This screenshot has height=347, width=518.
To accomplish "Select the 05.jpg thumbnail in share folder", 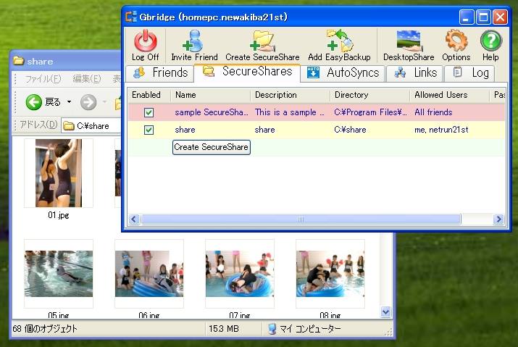I will (59, 274).
